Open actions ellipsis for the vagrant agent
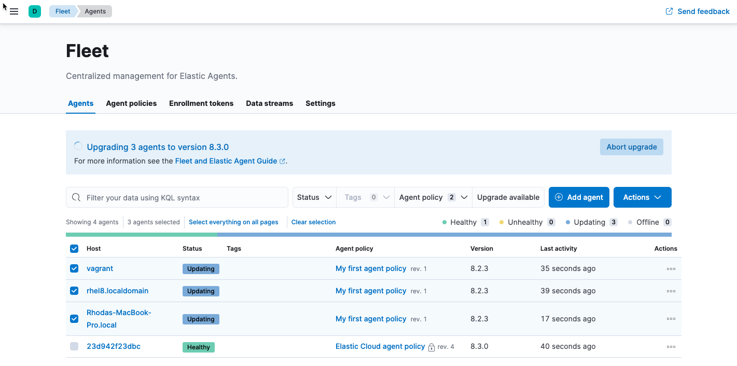 (671, 268)
